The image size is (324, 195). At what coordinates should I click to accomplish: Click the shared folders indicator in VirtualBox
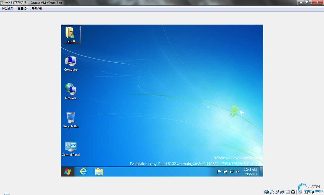(288, 192)
